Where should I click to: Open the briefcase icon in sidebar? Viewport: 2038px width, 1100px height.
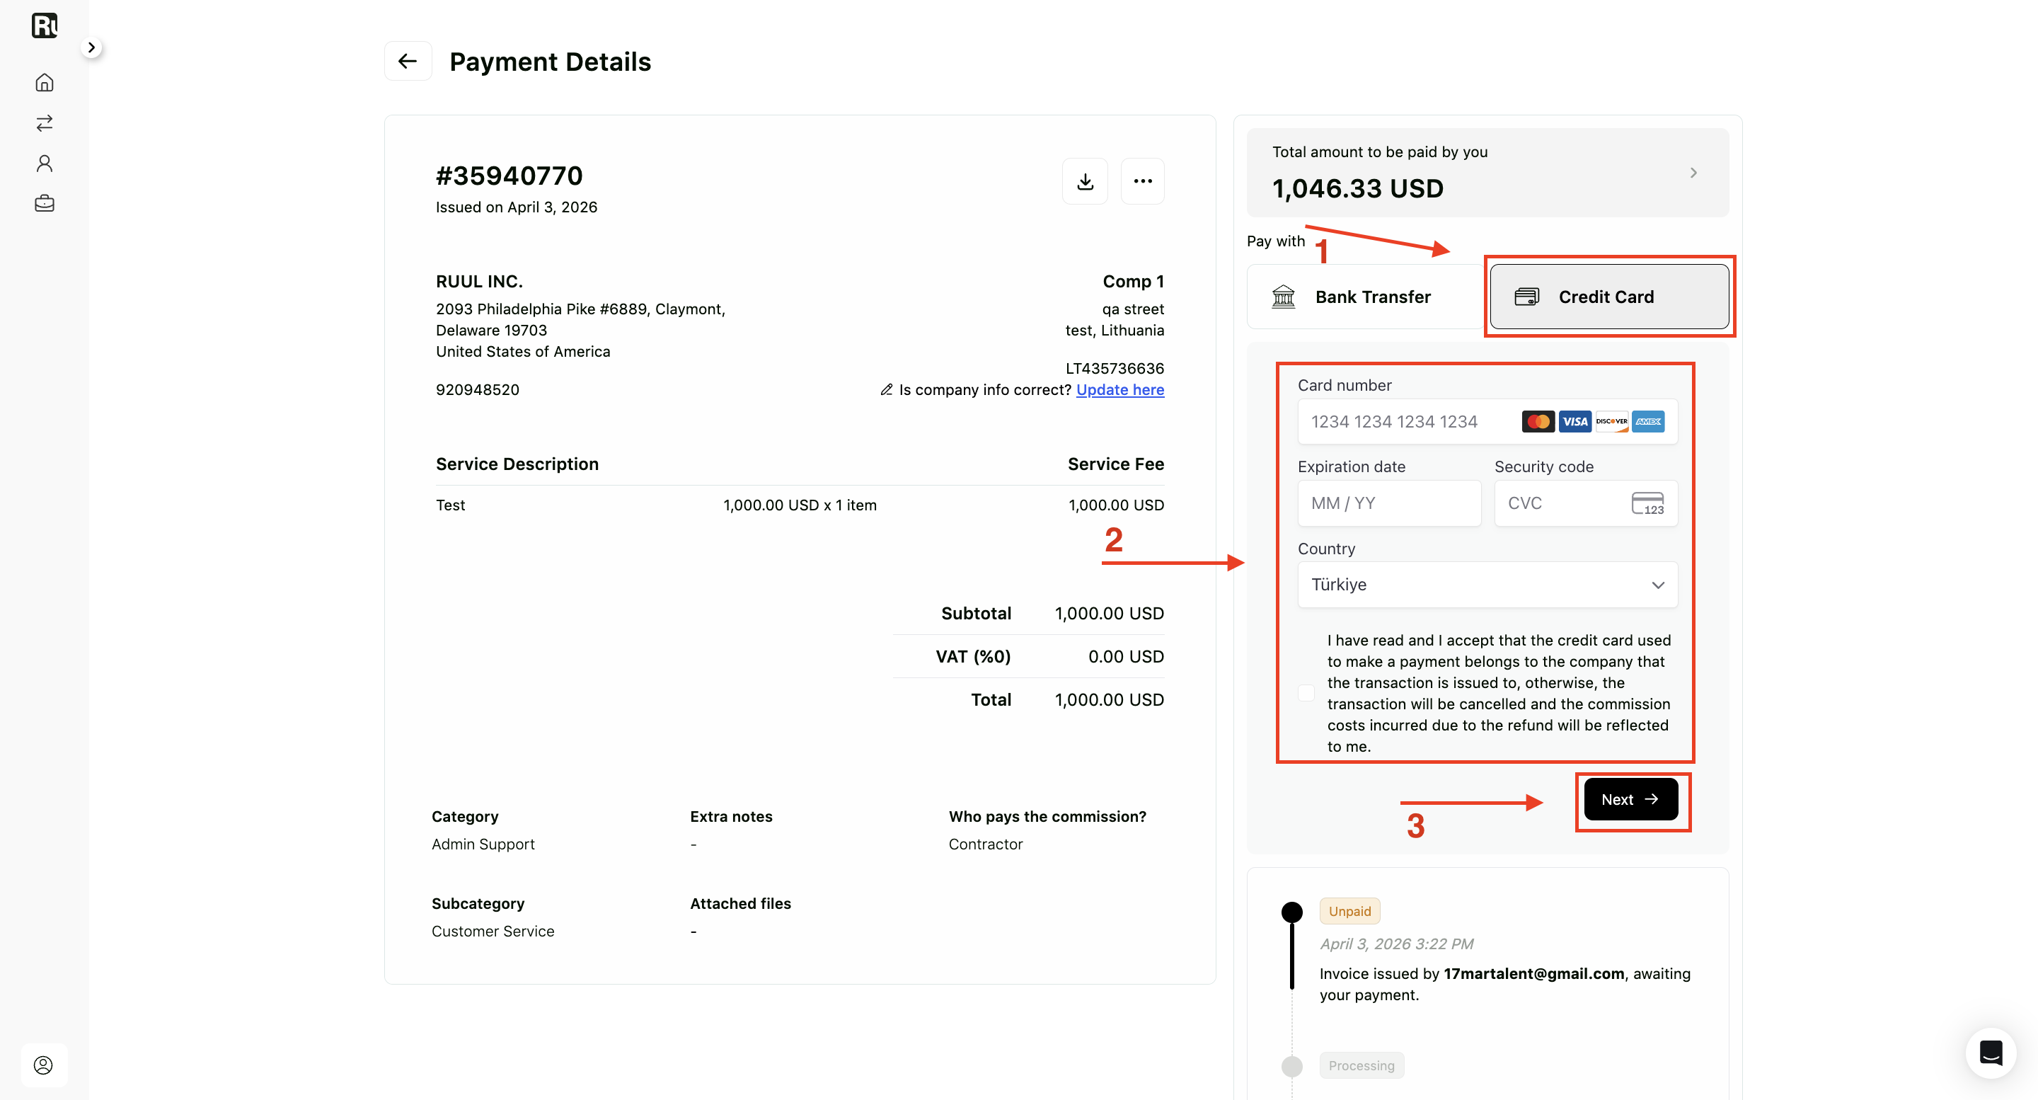(45, 203)
